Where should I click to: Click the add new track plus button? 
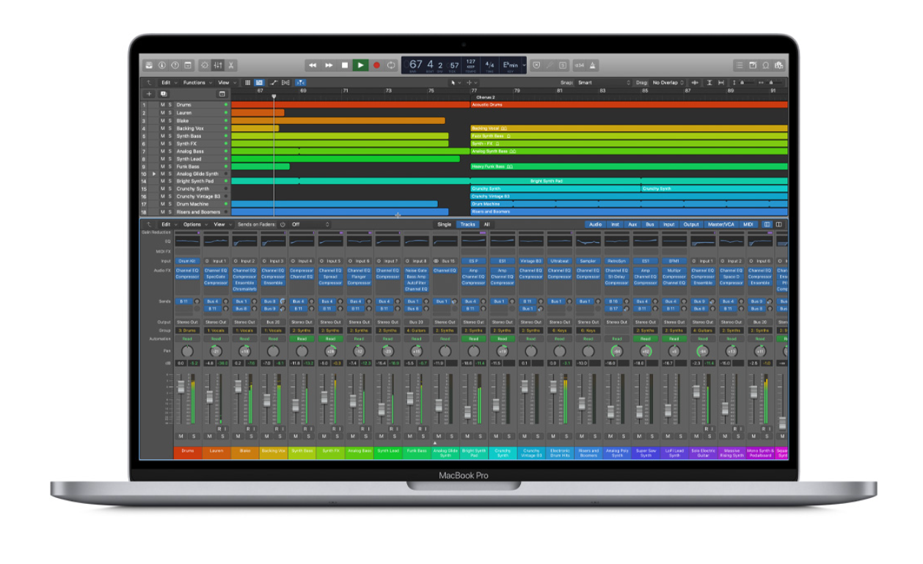point(149,94)
